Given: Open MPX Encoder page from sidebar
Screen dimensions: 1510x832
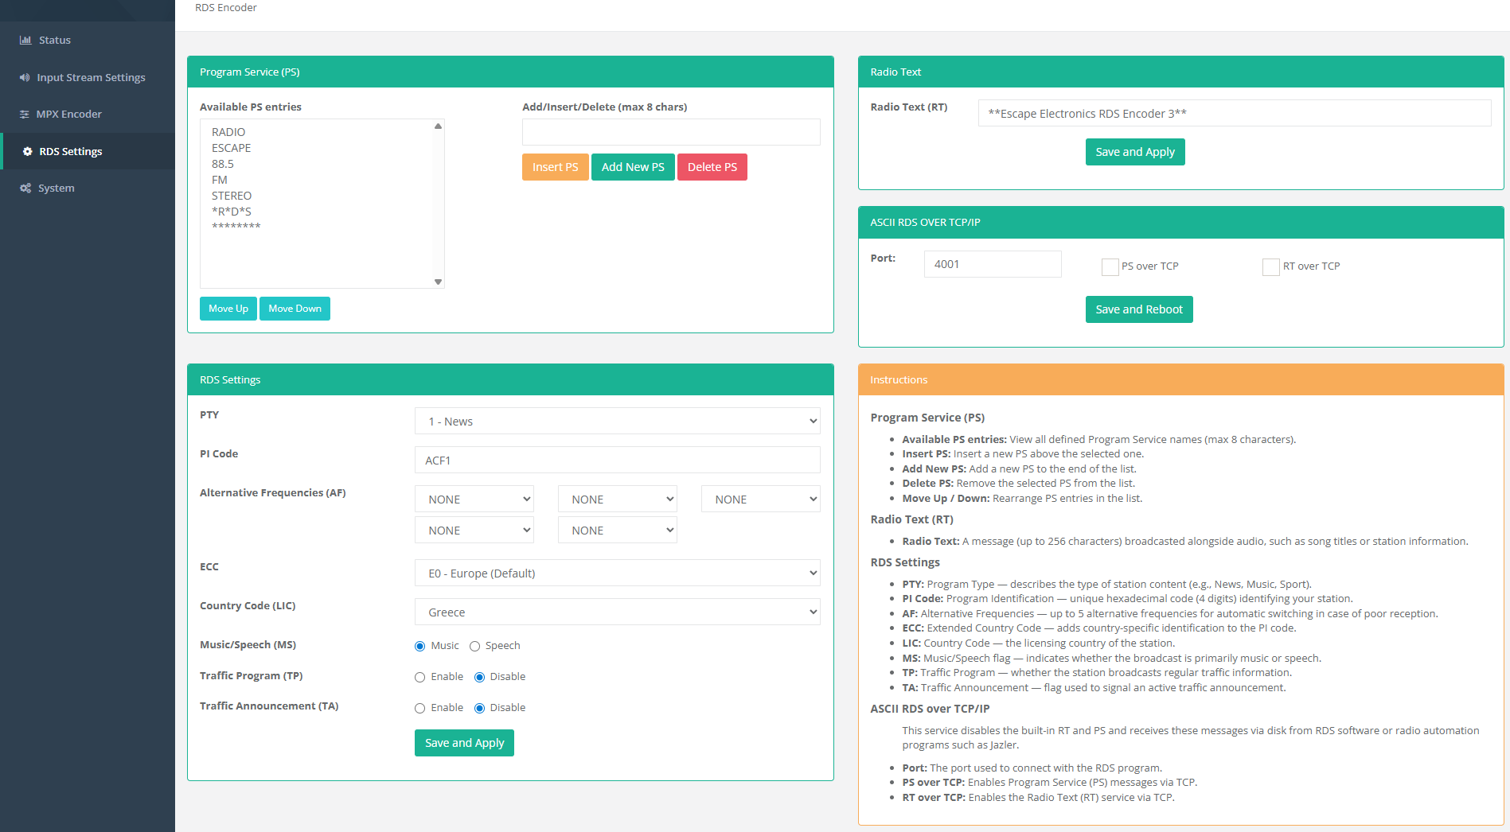Looking at the screenshot, I should (68, 115).
